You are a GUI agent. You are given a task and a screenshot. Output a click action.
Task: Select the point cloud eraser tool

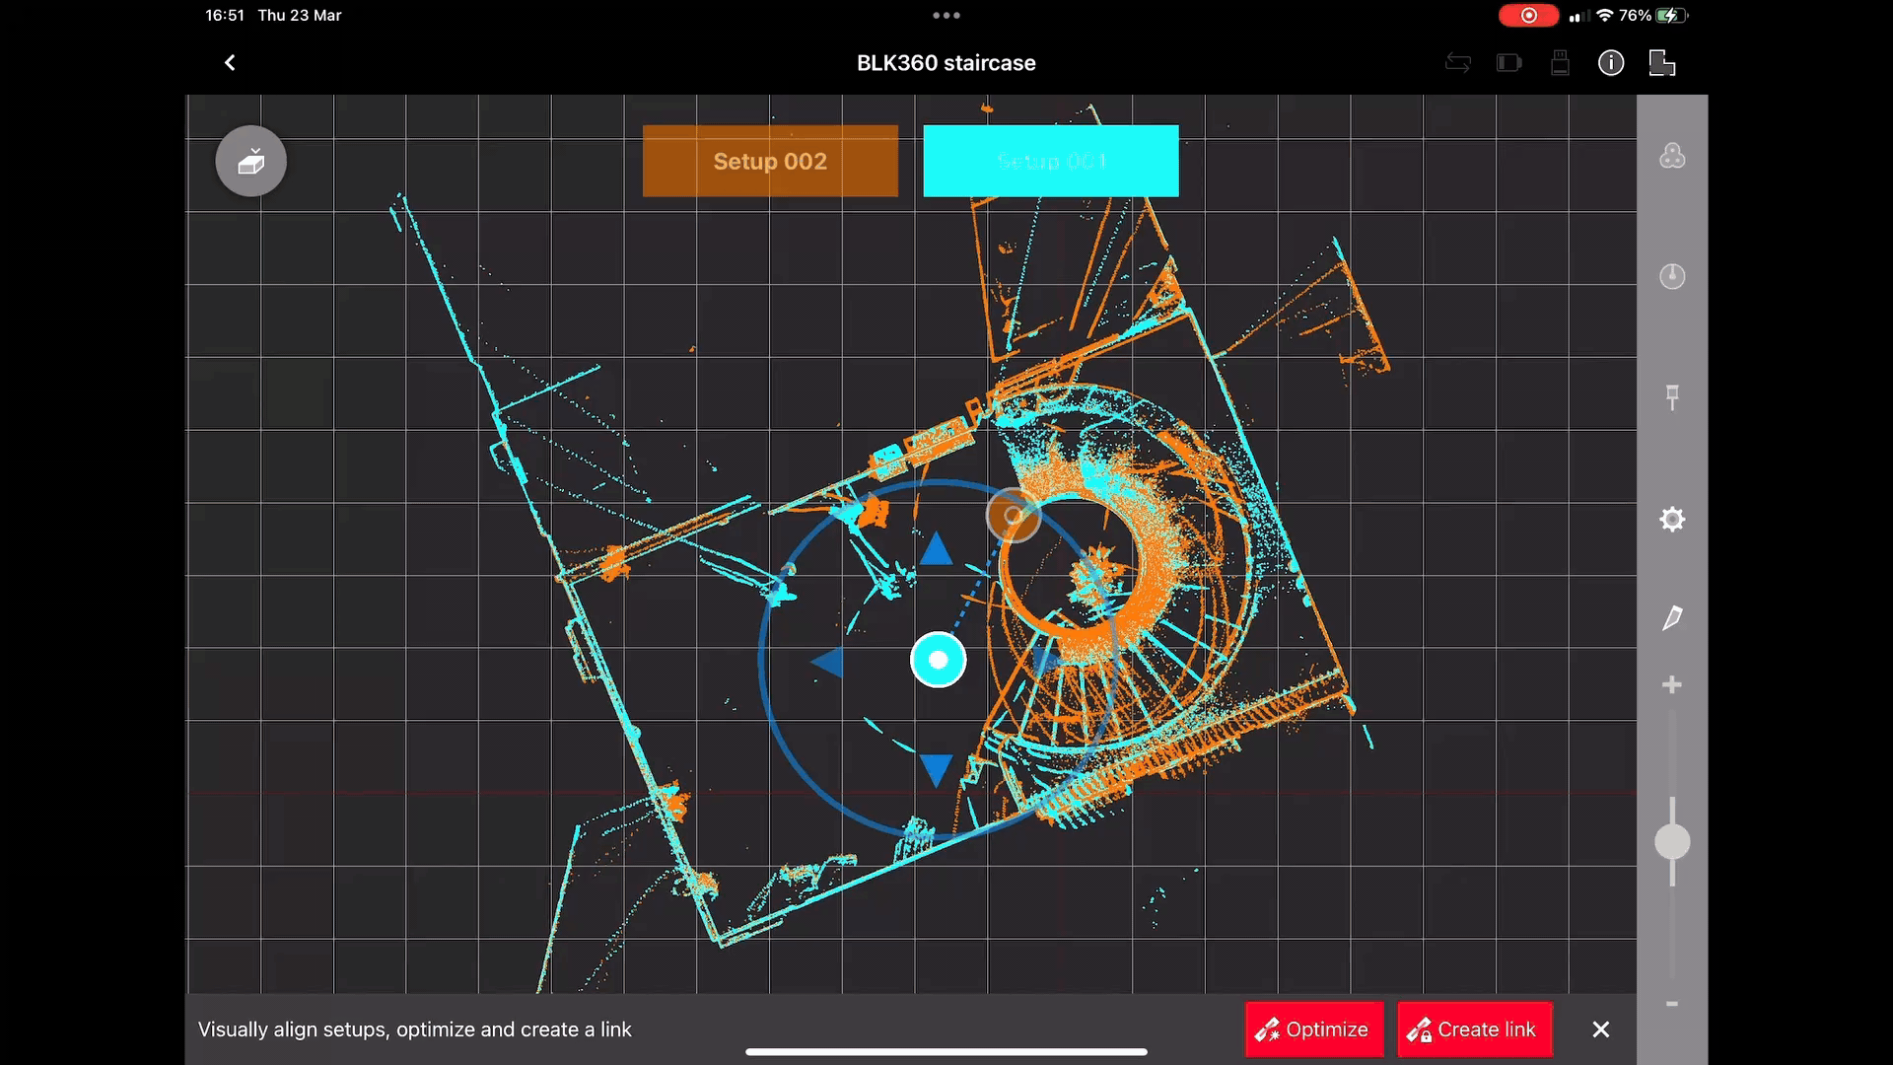[x=250, y=161]
